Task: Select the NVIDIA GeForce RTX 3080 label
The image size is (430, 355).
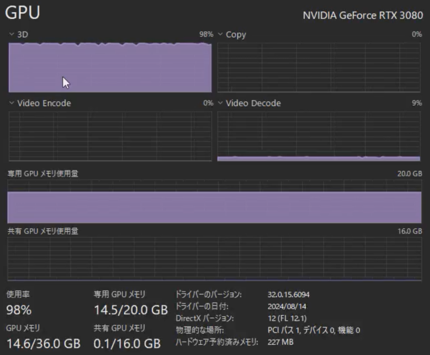Action: coord(363,16)
